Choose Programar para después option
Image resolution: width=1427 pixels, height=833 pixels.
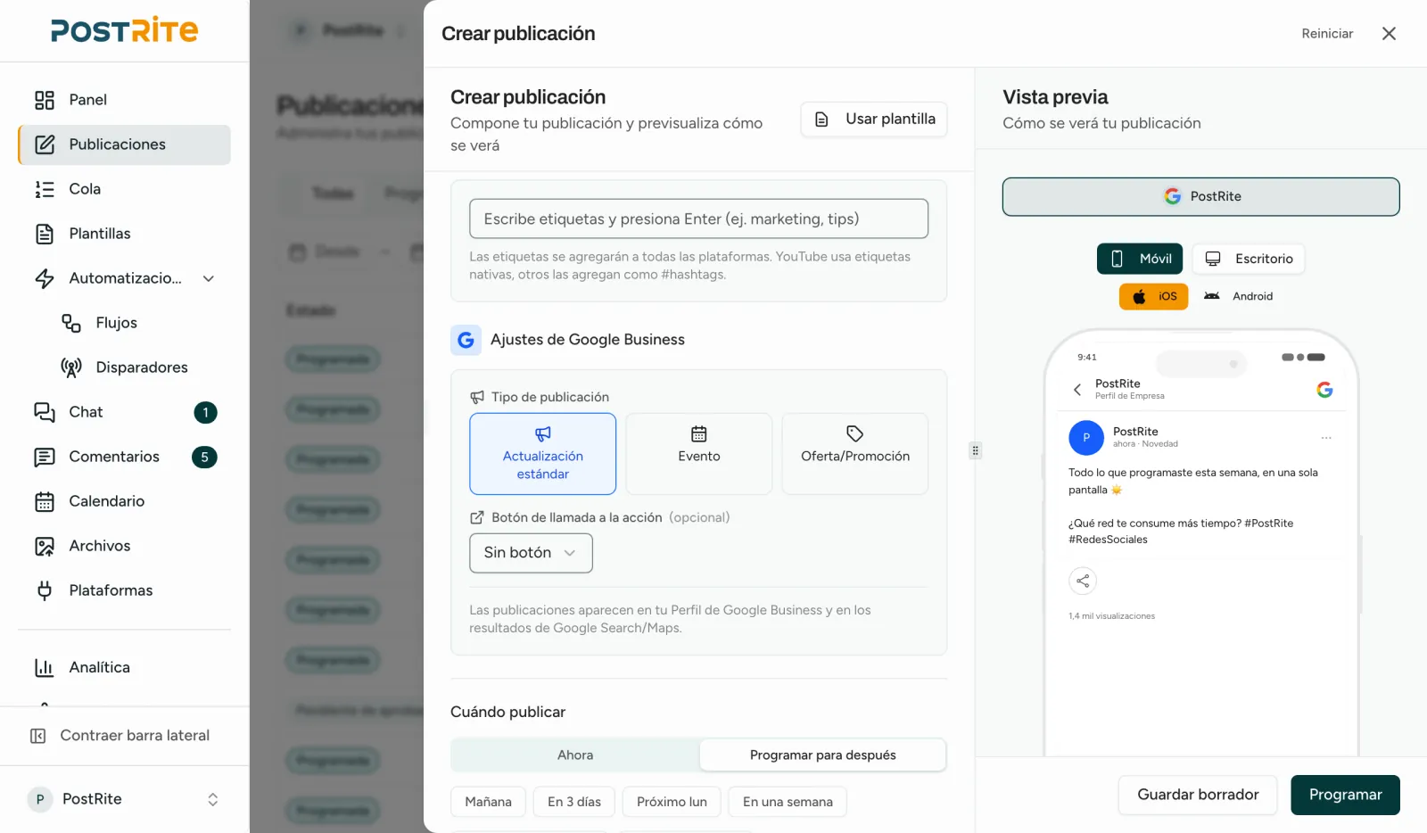coord(822,755)
